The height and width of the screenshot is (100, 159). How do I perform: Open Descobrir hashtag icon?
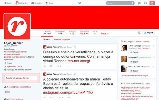tap(33, 3)
